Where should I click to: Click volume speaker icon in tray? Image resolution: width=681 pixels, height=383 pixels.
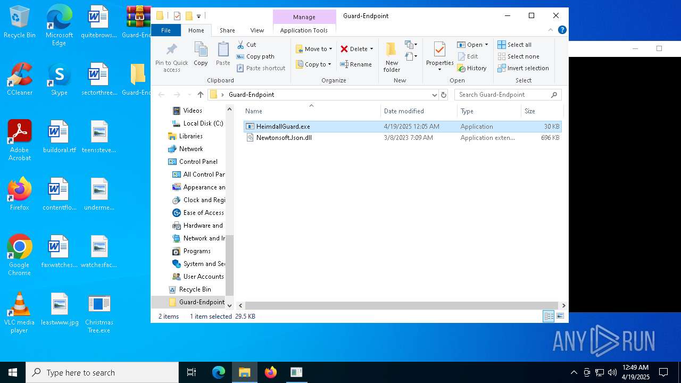tap(612, 372)
